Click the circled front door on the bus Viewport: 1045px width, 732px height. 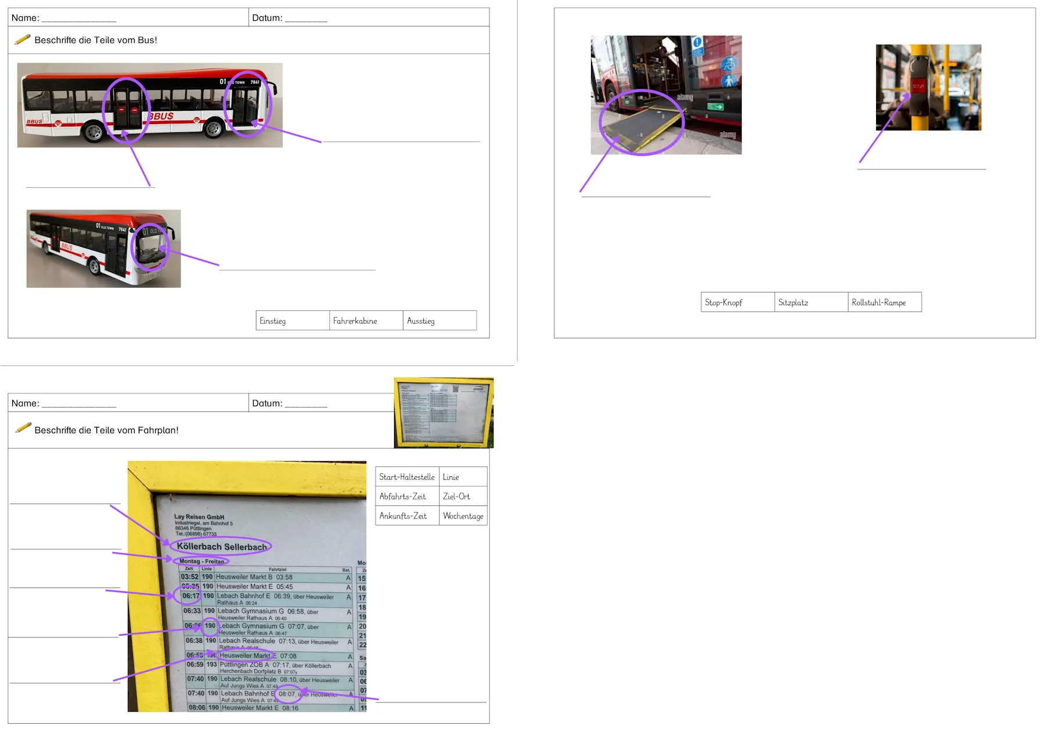pyautogui.click(x=247, y=104)
